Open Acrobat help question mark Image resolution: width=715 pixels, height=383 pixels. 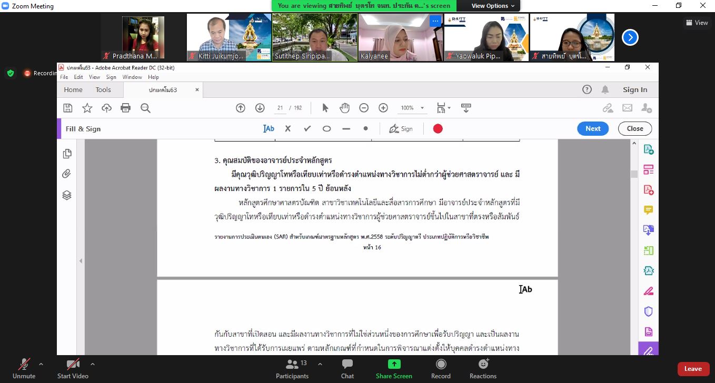click(x=587, y=89)
